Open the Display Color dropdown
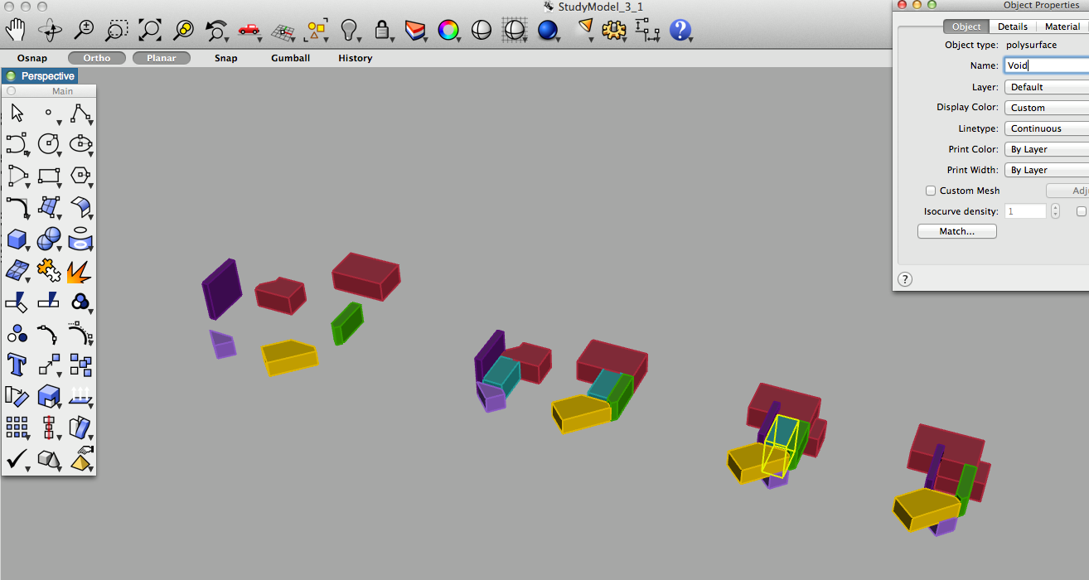 pyautogui.click(x=1046, y=108)
